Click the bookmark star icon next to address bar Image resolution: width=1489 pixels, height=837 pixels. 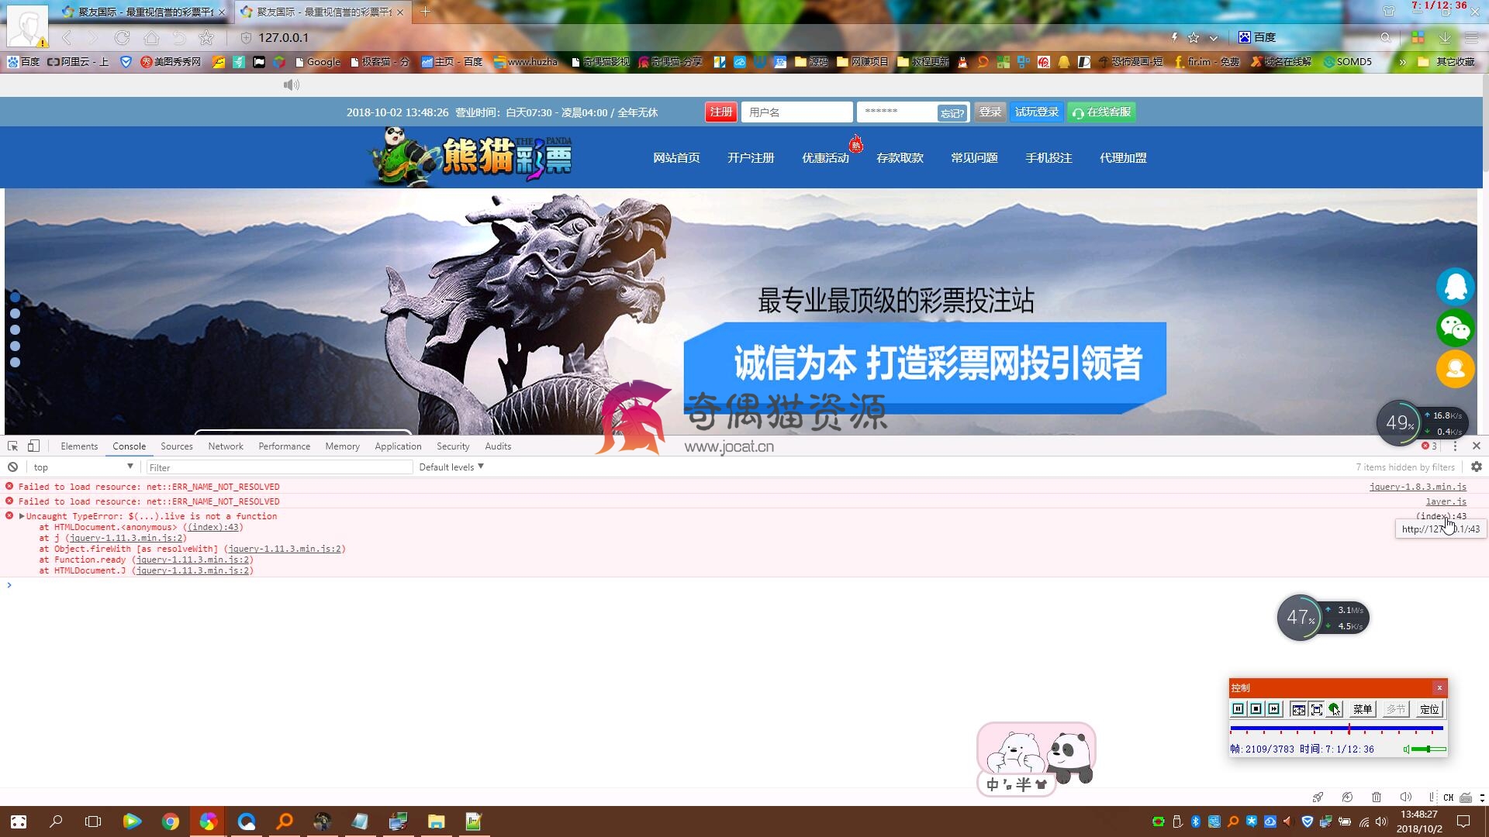(x=206, y=37)
